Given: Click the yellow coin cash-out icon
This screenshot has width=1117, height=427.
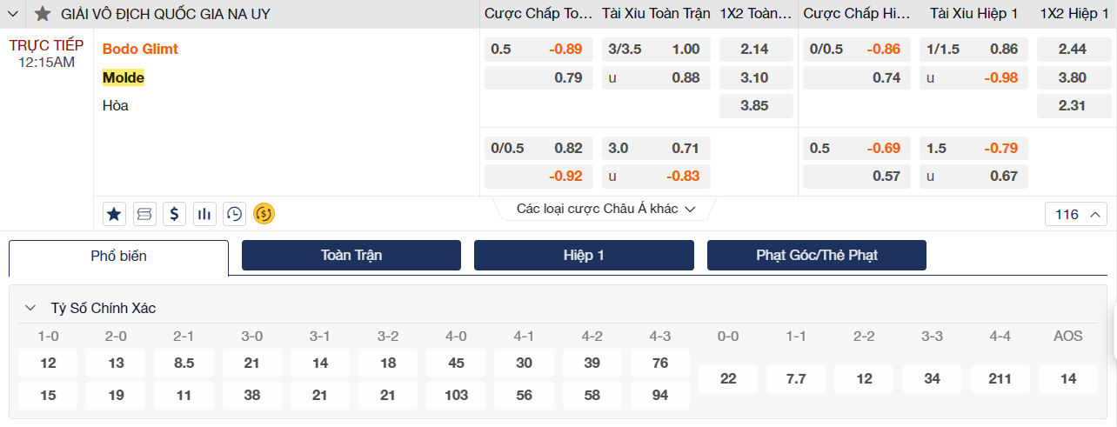Looking at the screenshot, I should point(264,213).
